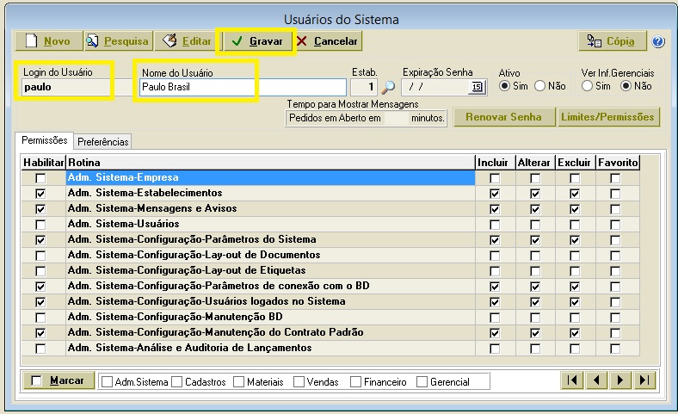
Task: Click the Editar button
Action: [188, 41]
